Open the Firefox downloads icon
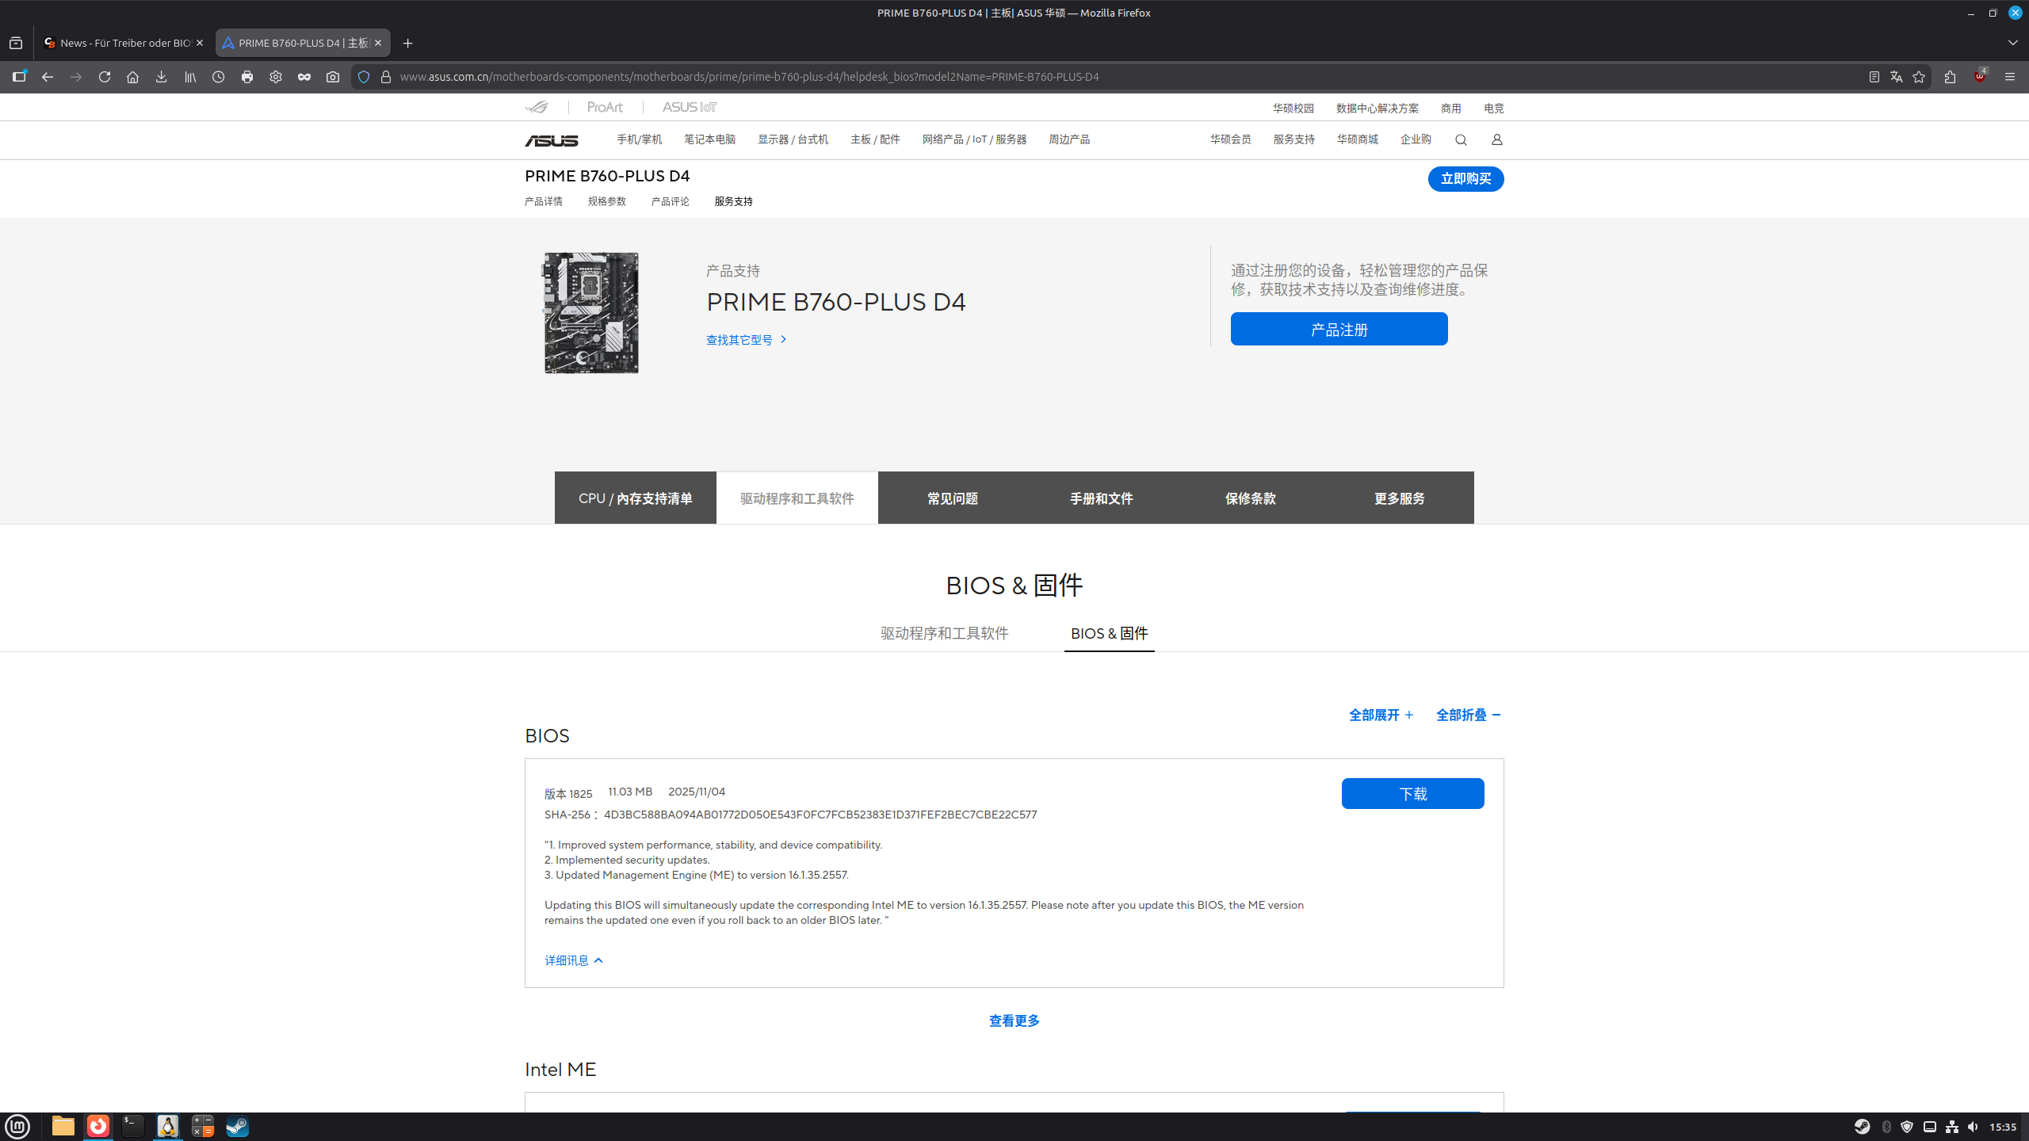Image resolution: width=2029 pixels, height=1141 pixels. point(161,77)
